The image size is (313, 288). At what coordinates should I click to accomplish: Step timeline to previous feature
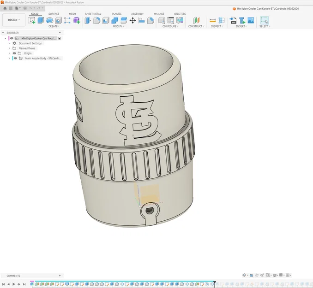(x=9, y=284)
